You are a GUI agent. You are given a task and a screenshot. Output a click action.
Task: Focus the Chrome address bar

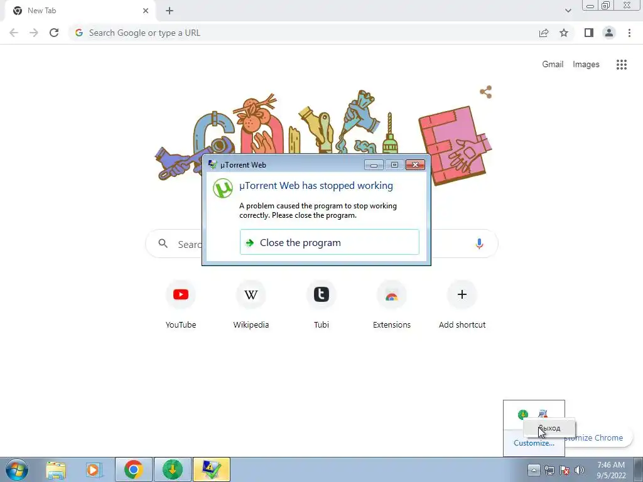pos(303,33)
